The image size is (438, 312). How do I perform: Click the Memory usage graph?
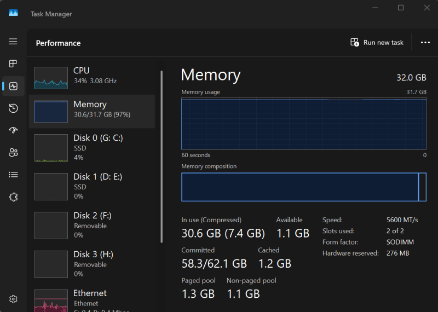304,124
